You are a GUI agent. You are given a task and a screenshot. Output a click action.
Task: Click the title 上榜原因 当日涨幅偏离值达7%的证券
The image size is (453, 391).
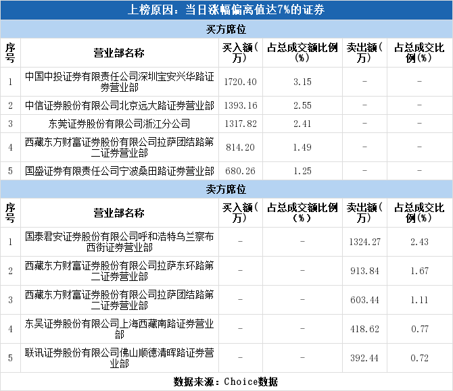[226, 10]
